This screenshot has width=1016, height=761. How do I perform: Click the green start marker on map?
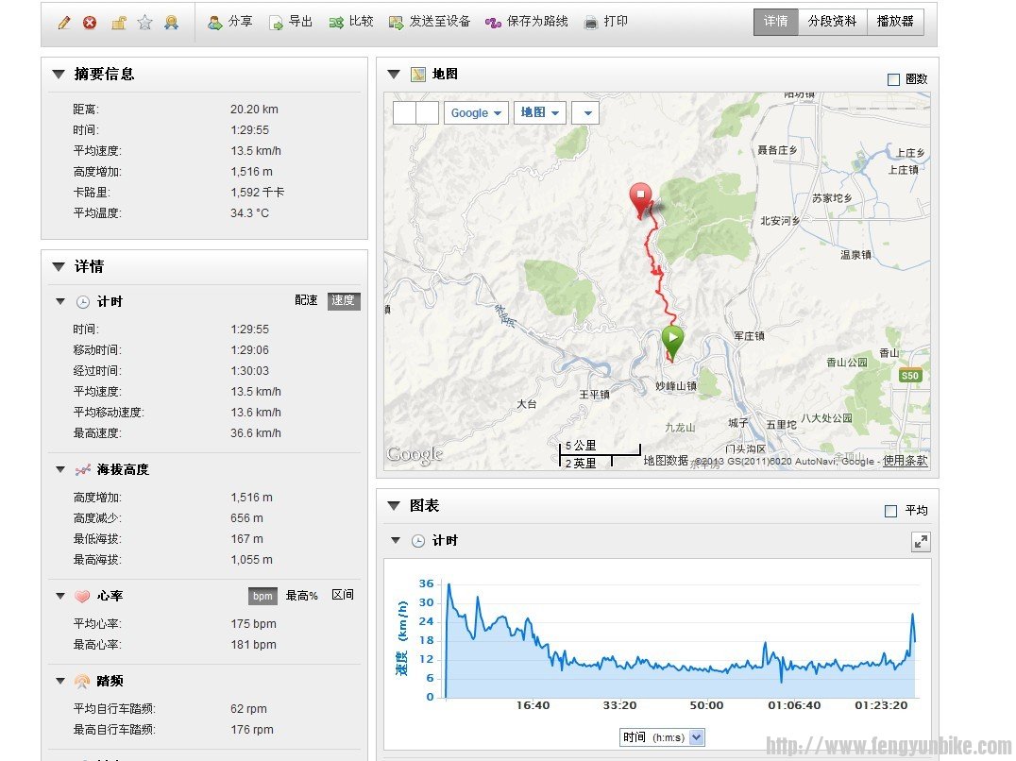pyautogui.click(x=672, y=339)
